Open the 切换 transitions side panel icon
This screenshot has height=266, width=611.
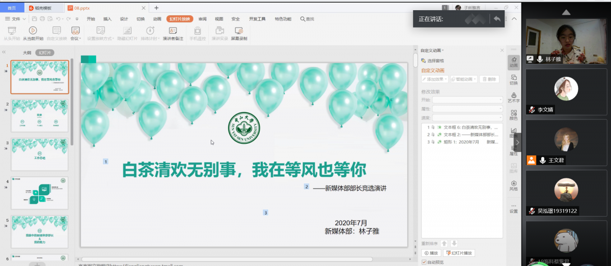[514, 79]
